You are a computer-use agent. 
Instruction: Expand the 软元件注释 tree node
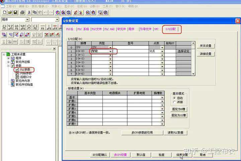(8, 62)
